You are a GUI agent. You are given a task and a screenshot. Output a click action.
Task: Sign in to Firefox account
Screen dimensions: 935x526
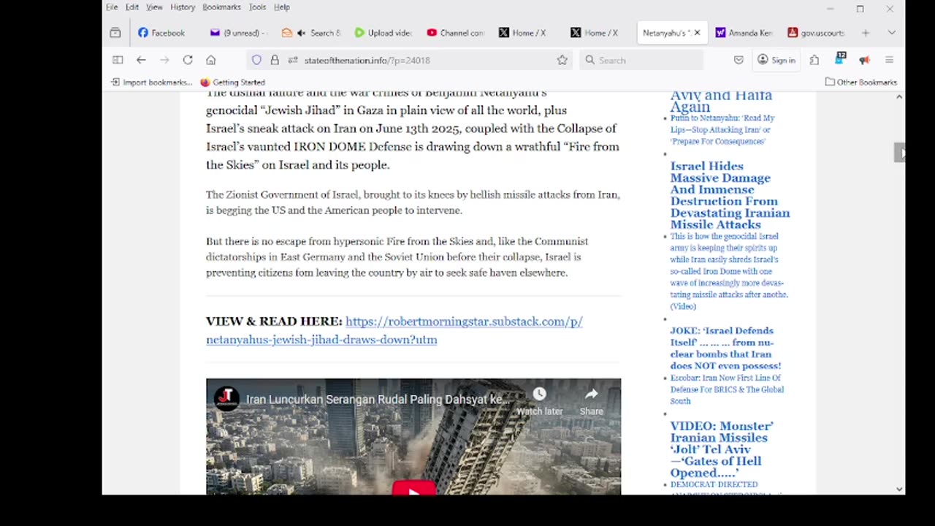[776, 60]
